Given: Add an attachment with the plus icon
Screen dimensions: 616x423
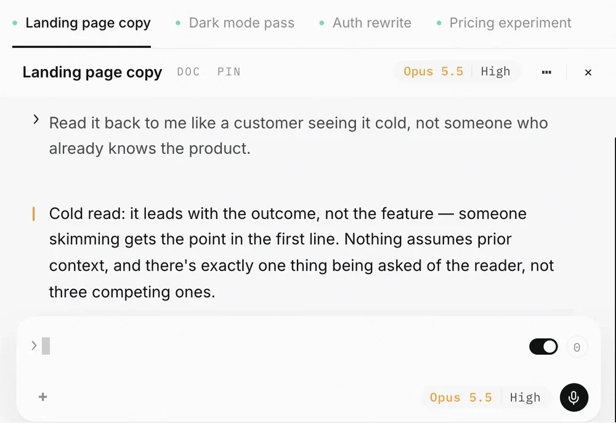Looking at the screenshot, I should 43,397.
